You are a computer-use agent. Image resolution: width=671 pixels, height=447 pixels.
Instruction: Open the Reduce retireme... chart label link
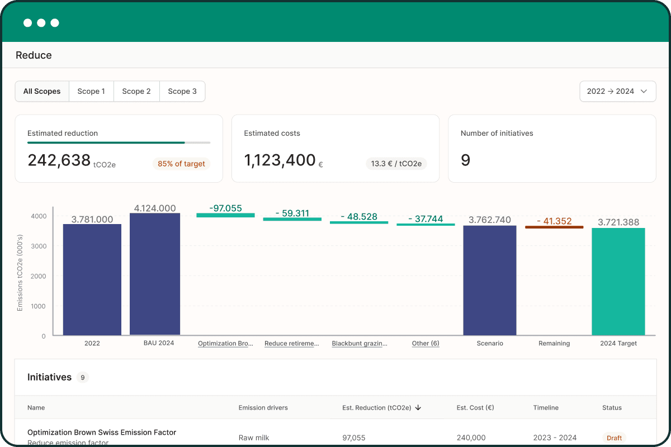tap(292, 343)
